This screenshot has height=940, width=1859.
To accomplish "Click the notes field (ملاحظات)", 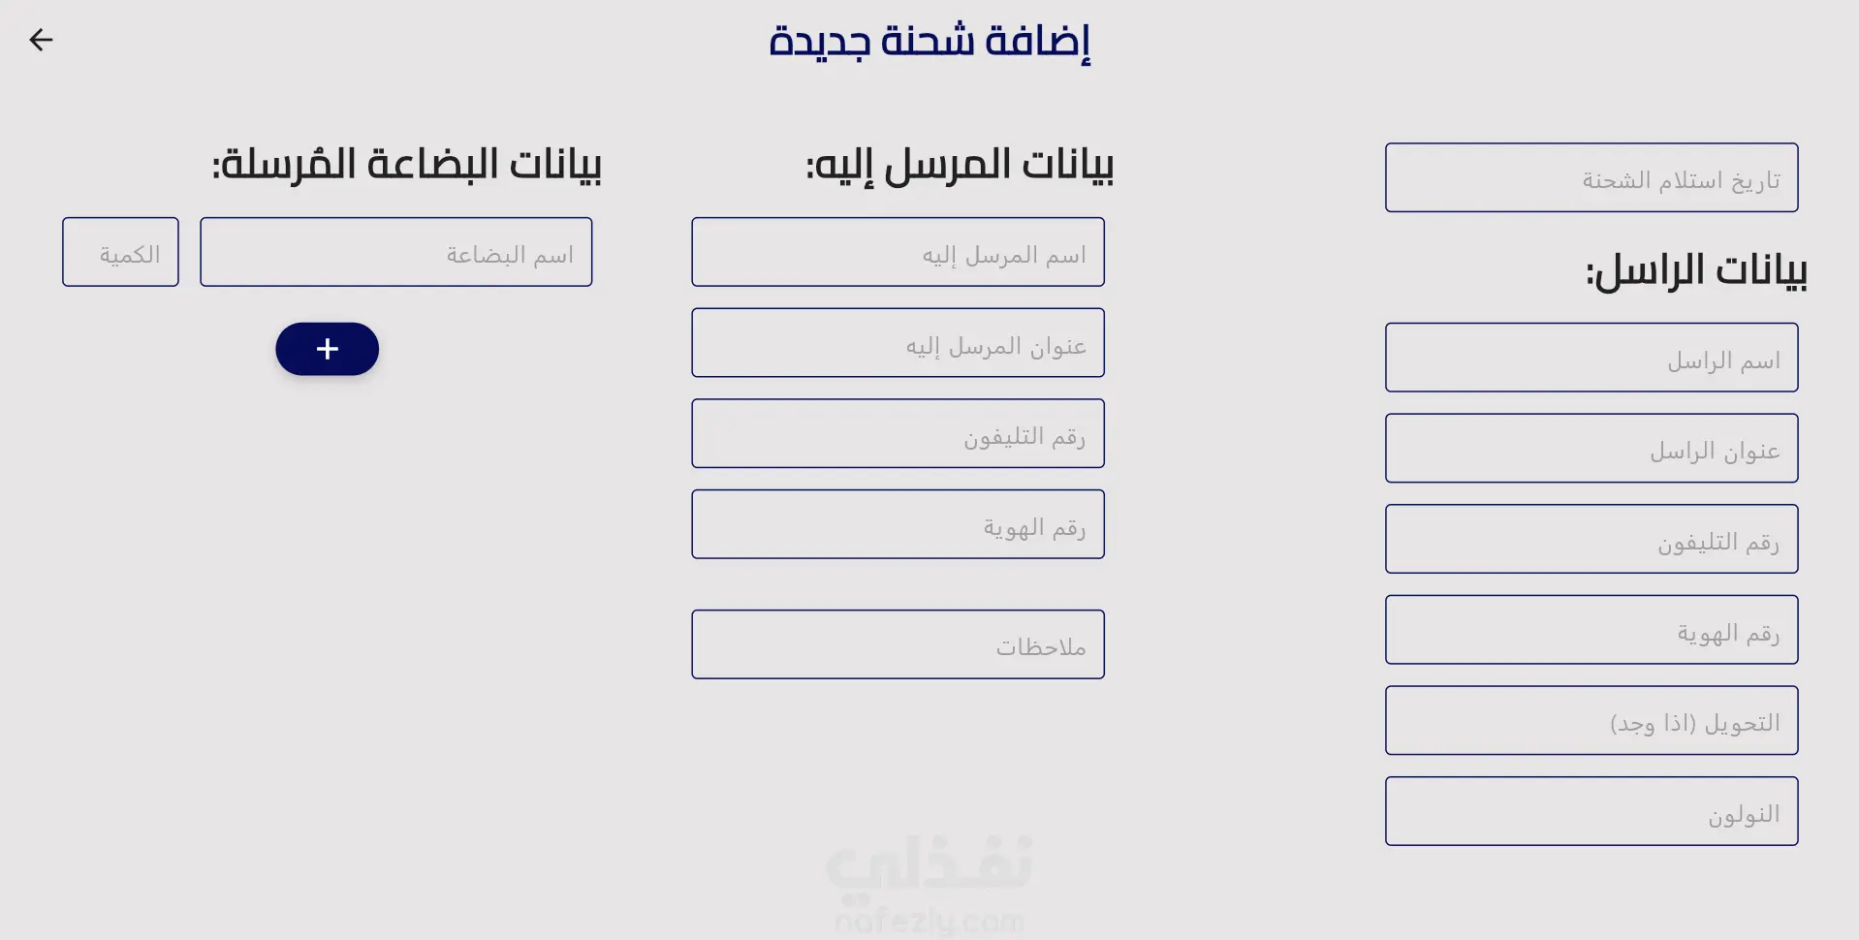I will pos(898,644).
